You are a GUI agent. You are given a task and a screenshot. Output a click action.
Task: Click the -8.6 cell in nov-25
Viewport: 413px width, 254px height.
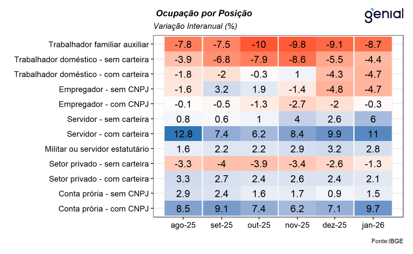(297, 60)
